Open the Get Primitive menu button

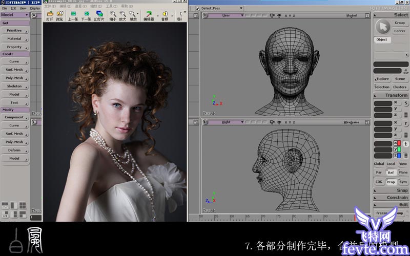[x=15, y=31]
